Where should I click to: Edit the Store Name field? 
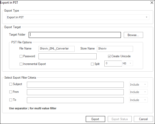coord(115,49)
